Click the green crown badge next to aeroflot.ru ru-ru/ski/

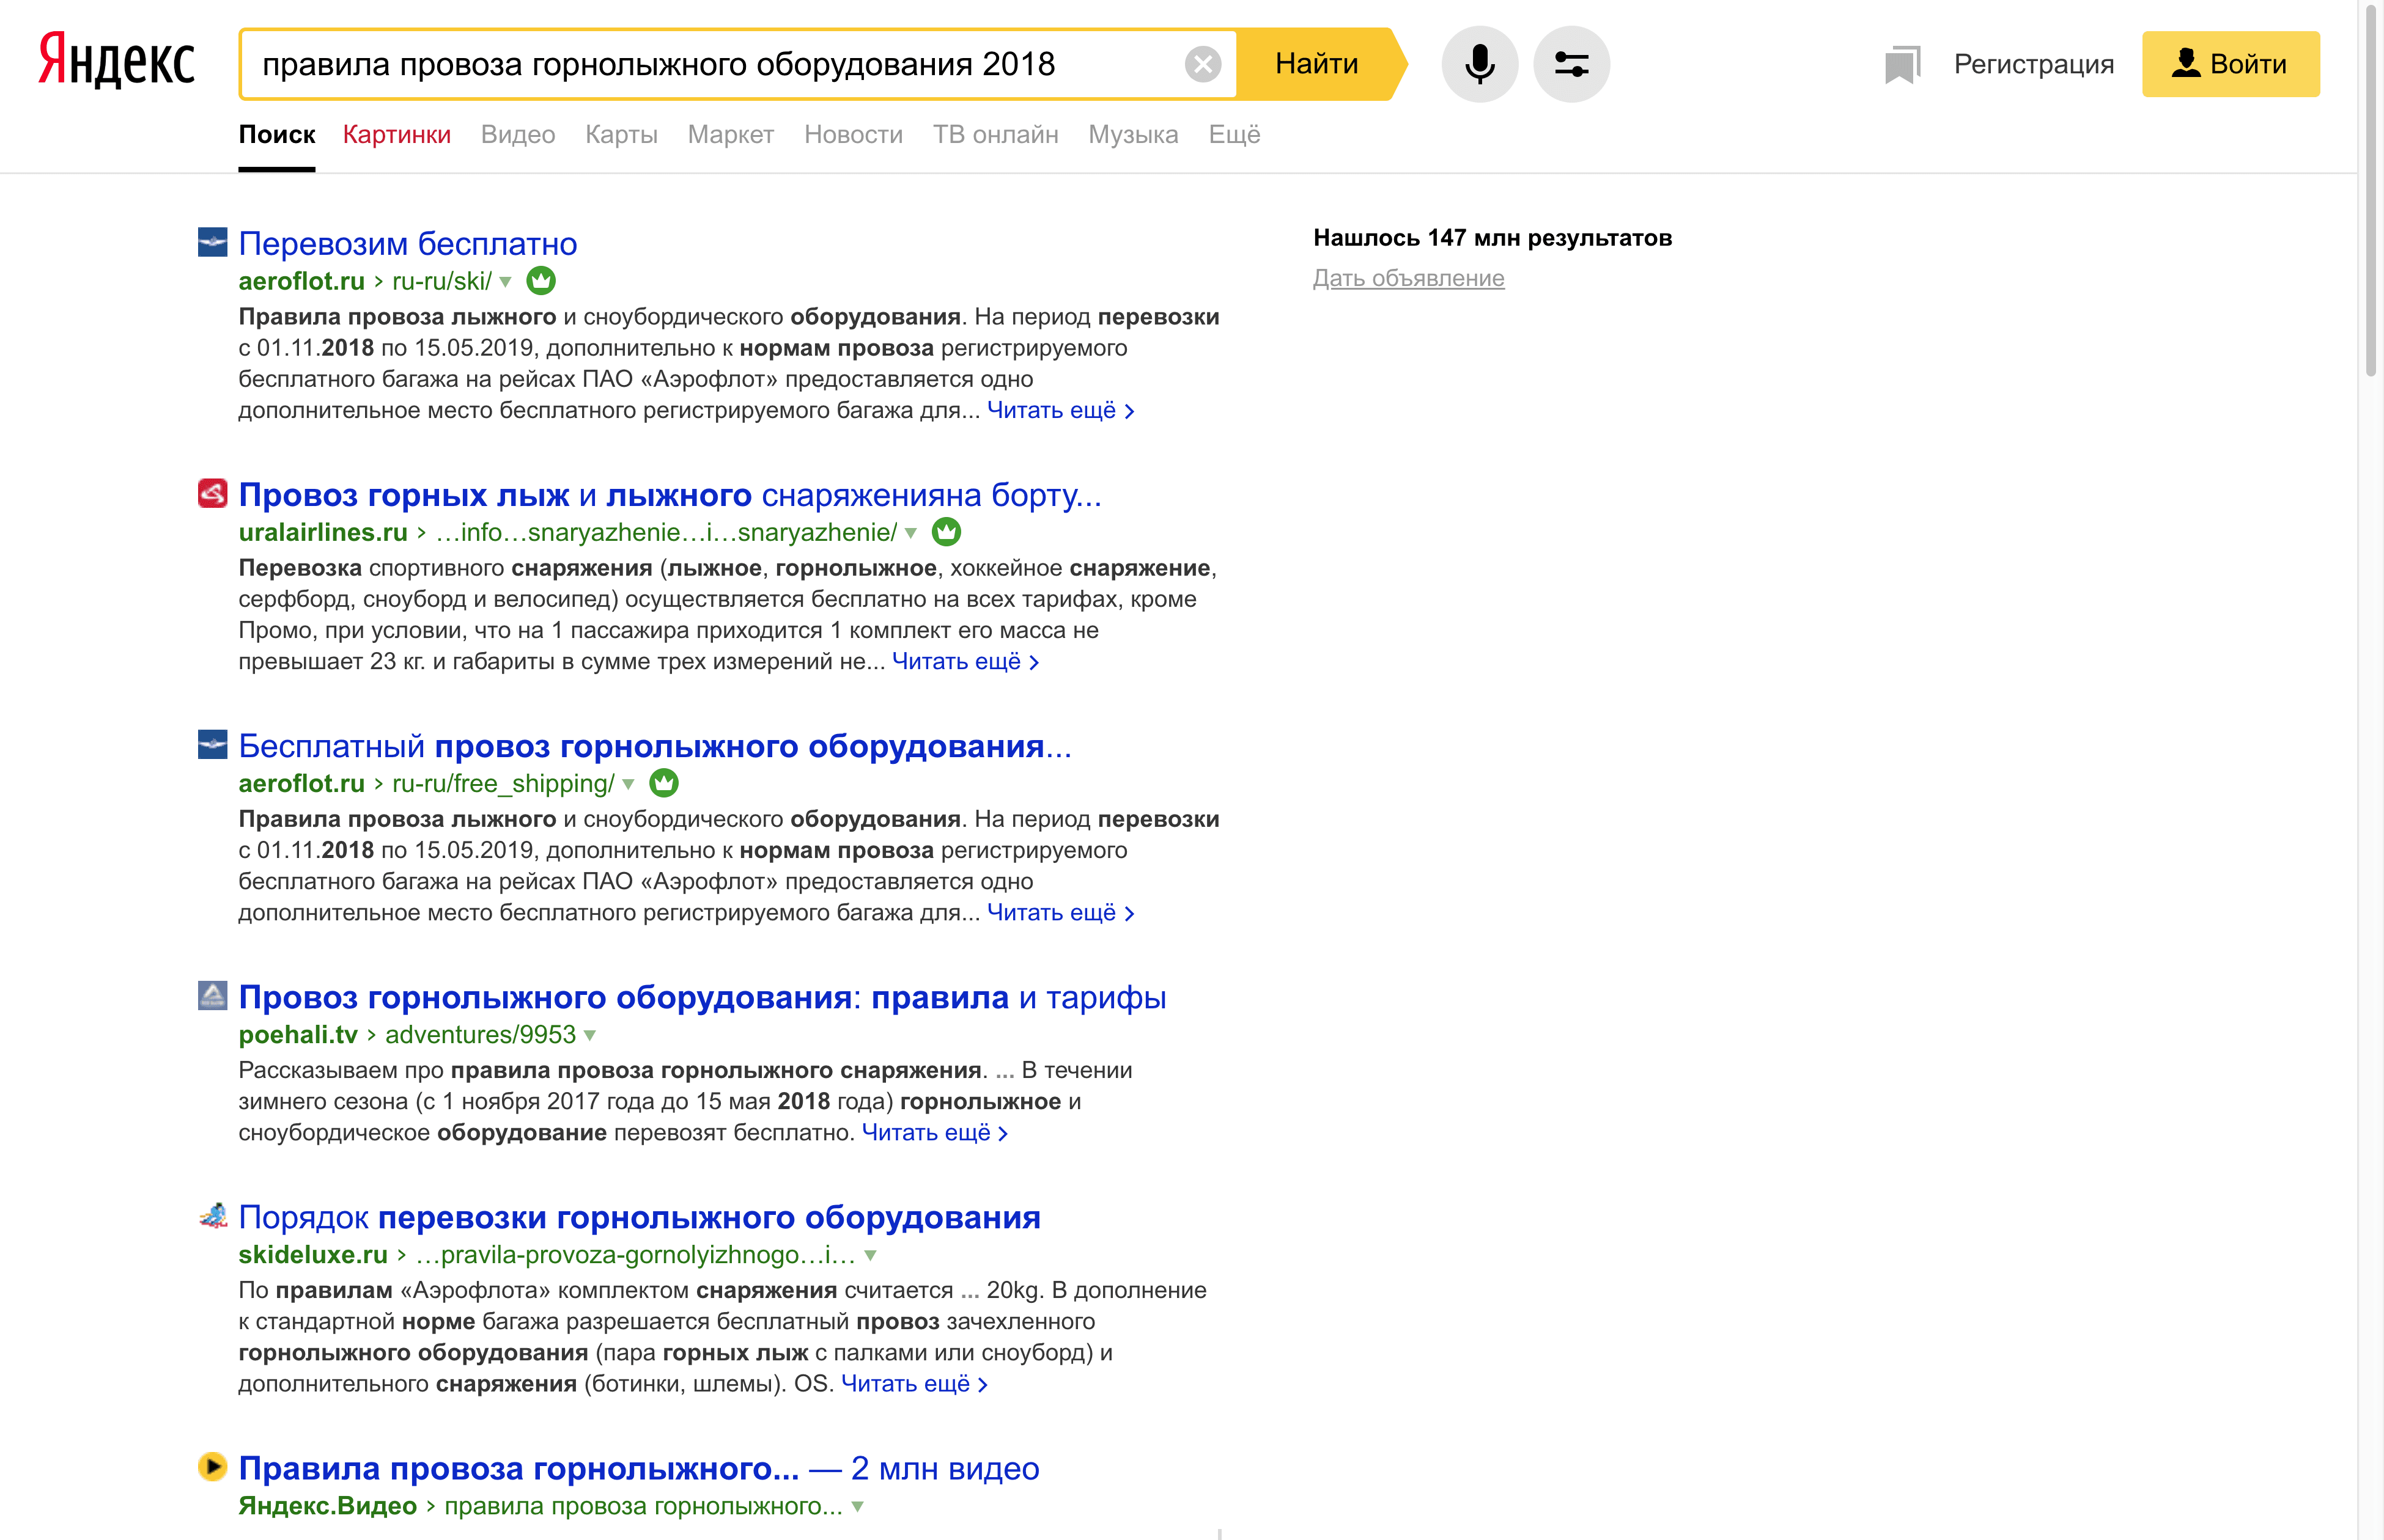541,281
